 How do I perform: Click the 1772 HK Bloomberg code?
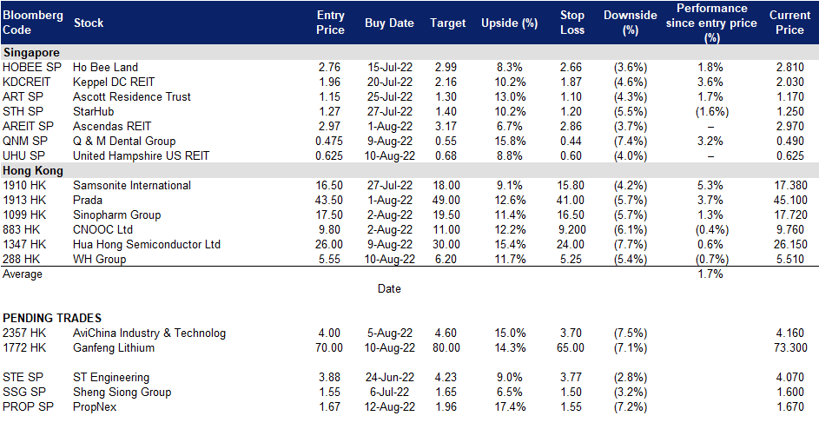[x=24, y=348]
